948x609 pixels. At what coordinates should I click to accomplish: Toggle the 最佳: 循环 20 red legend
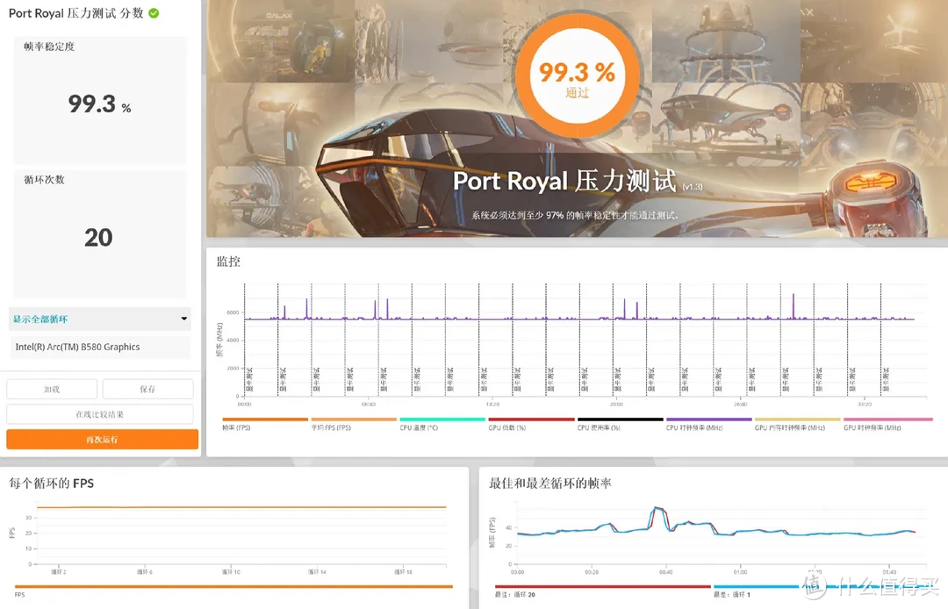pos(603,591)
